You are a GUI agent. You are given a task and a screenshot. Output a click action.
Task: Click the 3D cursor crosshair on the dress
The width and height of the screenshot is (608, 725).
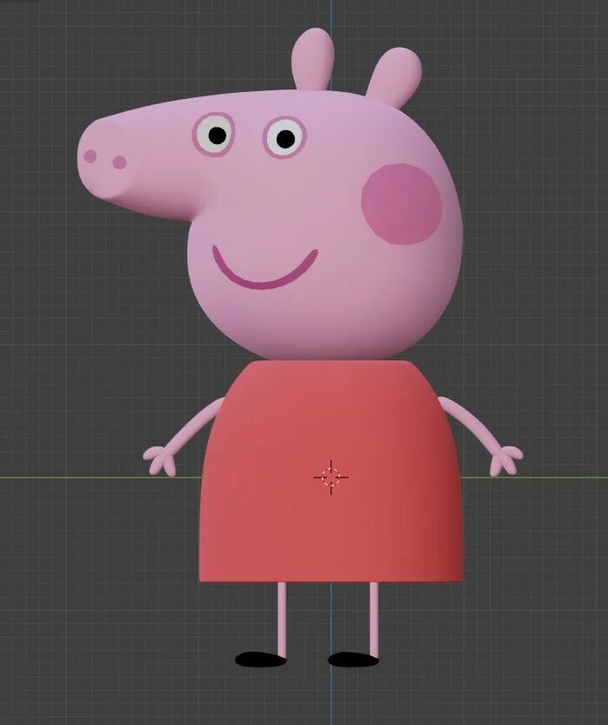(x=330, y=478)
